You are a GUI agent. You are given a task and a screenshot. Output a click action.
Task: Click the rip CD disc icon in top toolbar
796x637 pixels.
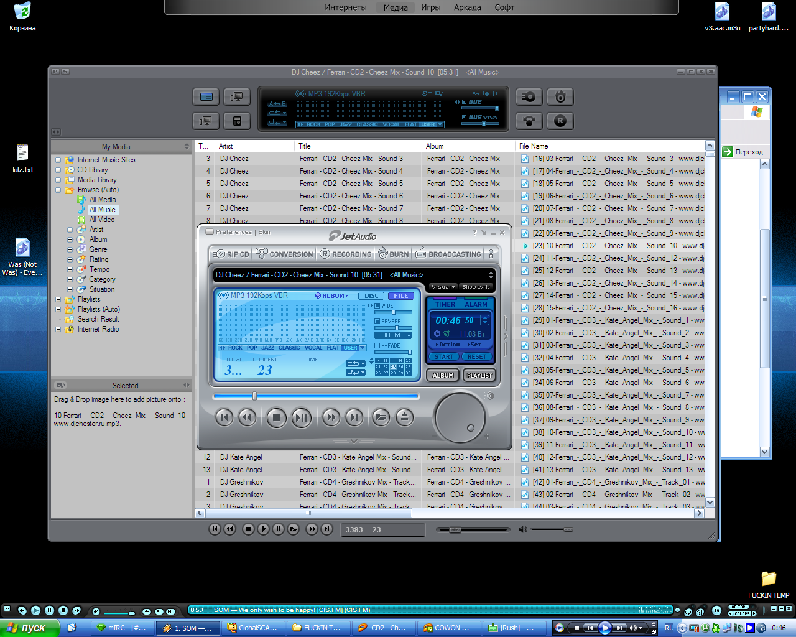[x=529, y=96]
